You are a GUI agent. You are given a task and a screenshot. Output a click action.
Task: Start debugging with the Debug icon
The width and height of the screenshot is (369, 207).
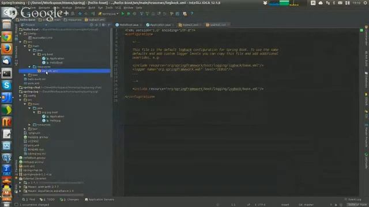click(x=129, y=14)
